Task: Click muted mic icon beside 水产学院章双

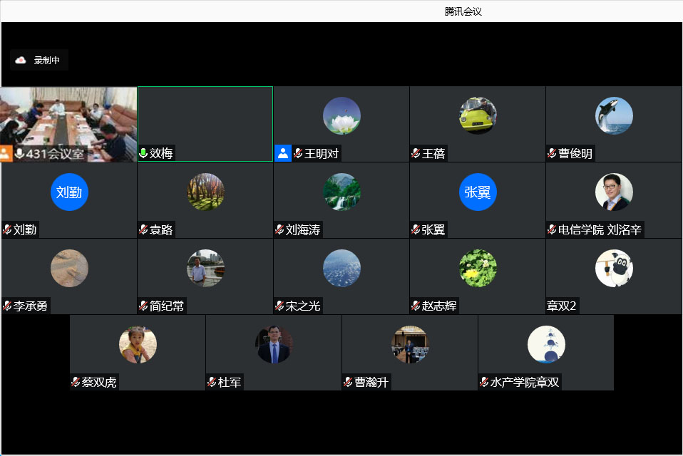Action: tap(484, 382)
